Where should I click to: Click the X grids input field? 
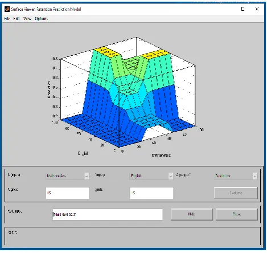click(67, 193)
